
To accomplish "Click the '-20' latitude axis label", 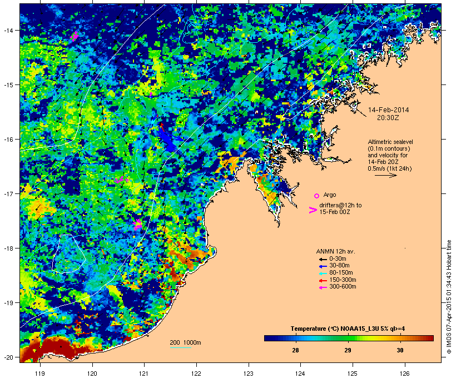I will (8, 357).
